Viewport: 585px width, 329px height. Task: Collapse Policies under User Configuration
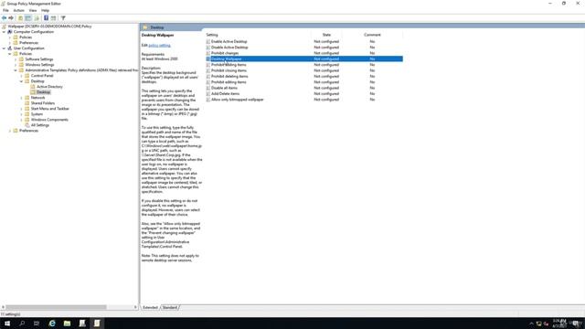click(10, 54)
